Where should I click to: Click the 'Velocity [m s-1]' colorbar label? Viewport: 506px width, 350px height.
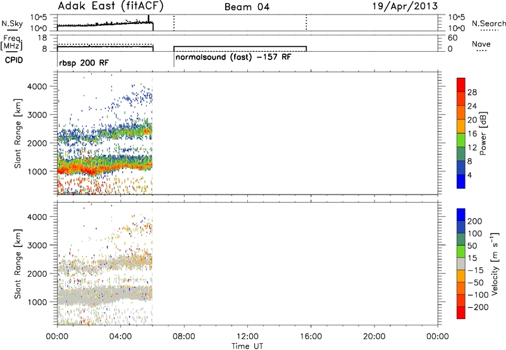click(494, 263)
